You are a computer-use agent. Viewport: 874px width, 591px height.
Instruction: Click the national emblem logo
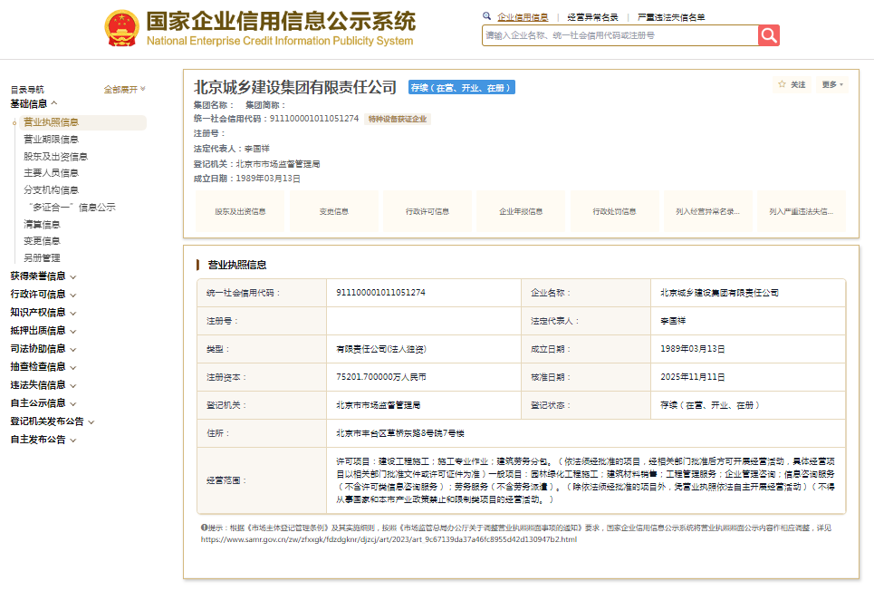click(122, 28)
